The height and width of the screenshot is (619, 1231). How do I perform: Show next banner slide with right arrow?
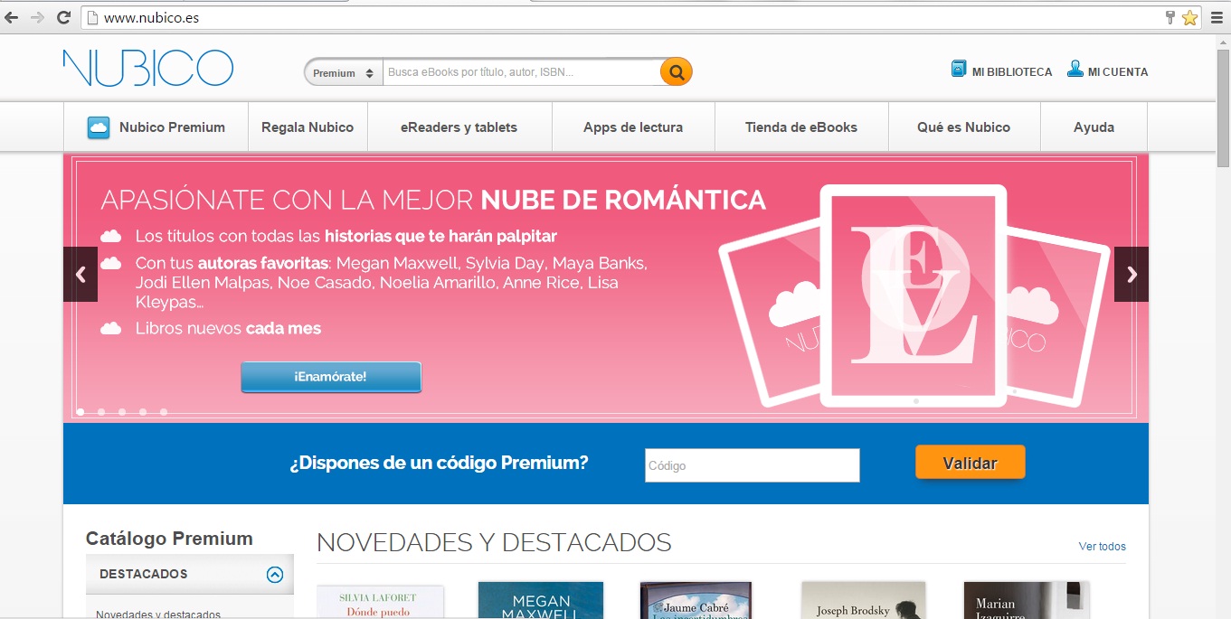(1131, 275)
